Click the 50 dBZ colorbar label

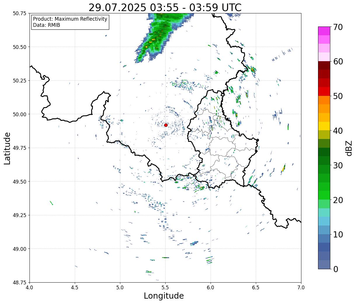pyautogui.click(x=338, y=96)
